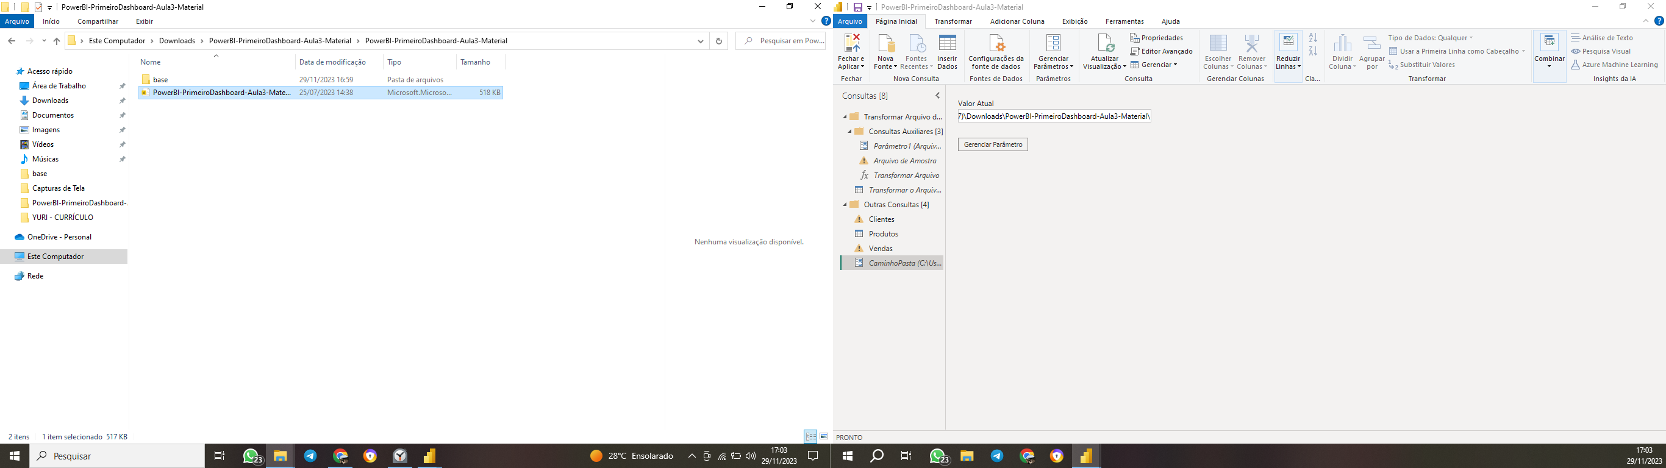Switch to large thumbnails view in Explorer
Image resolution: width=1666 pixels, height=468 pixels.
pyautogui.click(x=824, y=437)
